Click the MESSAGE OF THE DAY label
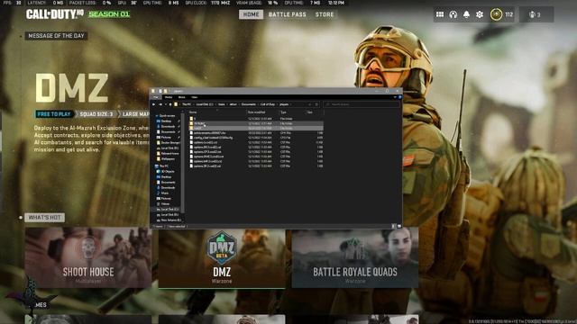 56,36
